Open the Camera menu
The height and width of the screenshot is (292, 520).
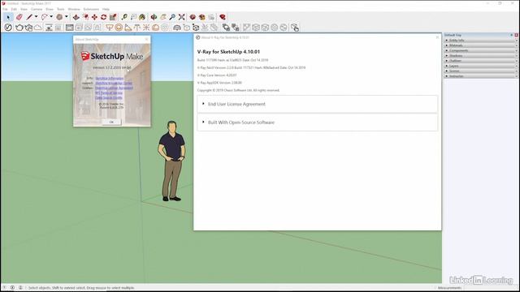(x=37, y=9)
